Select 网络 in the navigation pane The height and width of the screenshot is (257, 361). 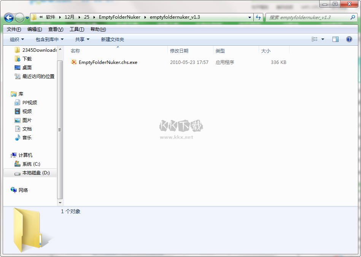tap(24, 190)
